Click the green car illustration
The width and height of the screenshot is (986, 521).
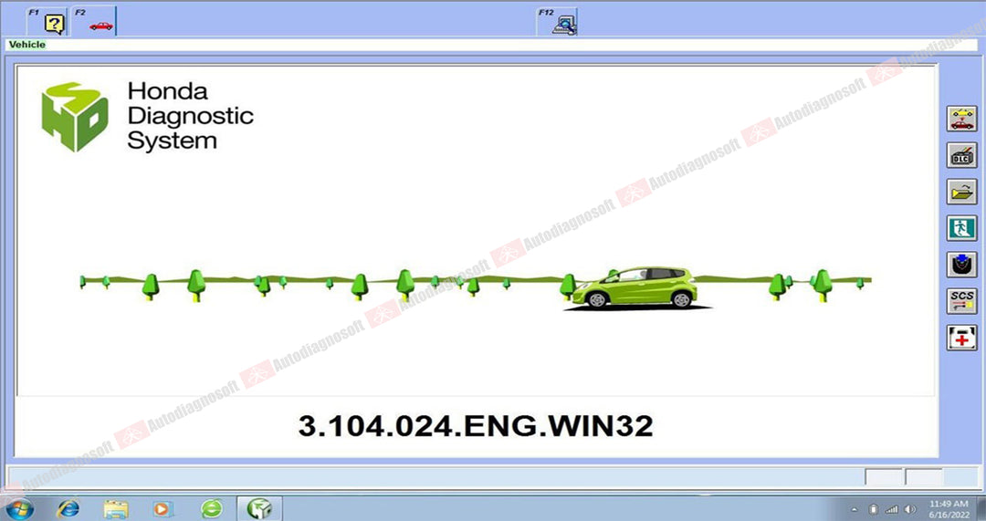pyautogui.click(x=635, y=287)
